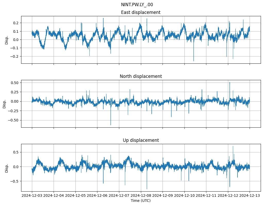This screenshot has height=205, width=263.
Task: Click the −0.2 tick on East plot
Action: coord(14,56)
